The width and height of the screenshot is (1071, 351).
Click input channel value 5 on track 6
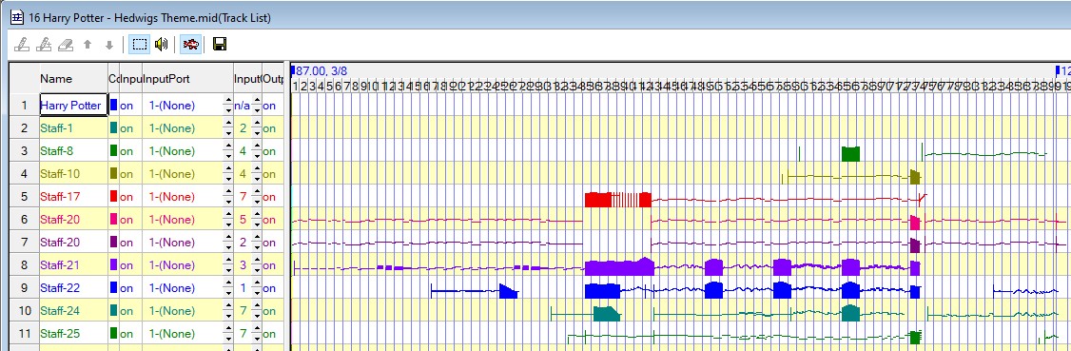(x=243, y=219)
